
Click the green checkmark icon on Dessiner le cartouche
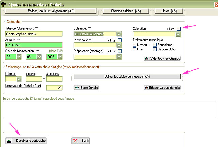point(9,141)
